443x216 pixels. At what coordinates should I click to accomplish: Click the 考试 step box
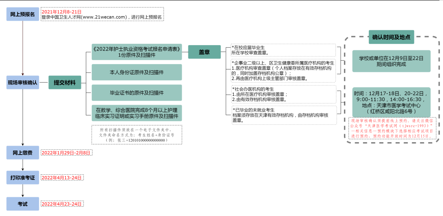[22, 204]
